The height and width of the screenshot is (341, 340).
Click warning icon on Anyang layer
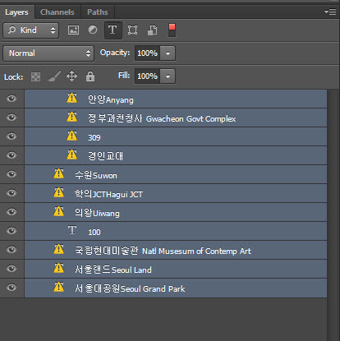click(72, 99)
